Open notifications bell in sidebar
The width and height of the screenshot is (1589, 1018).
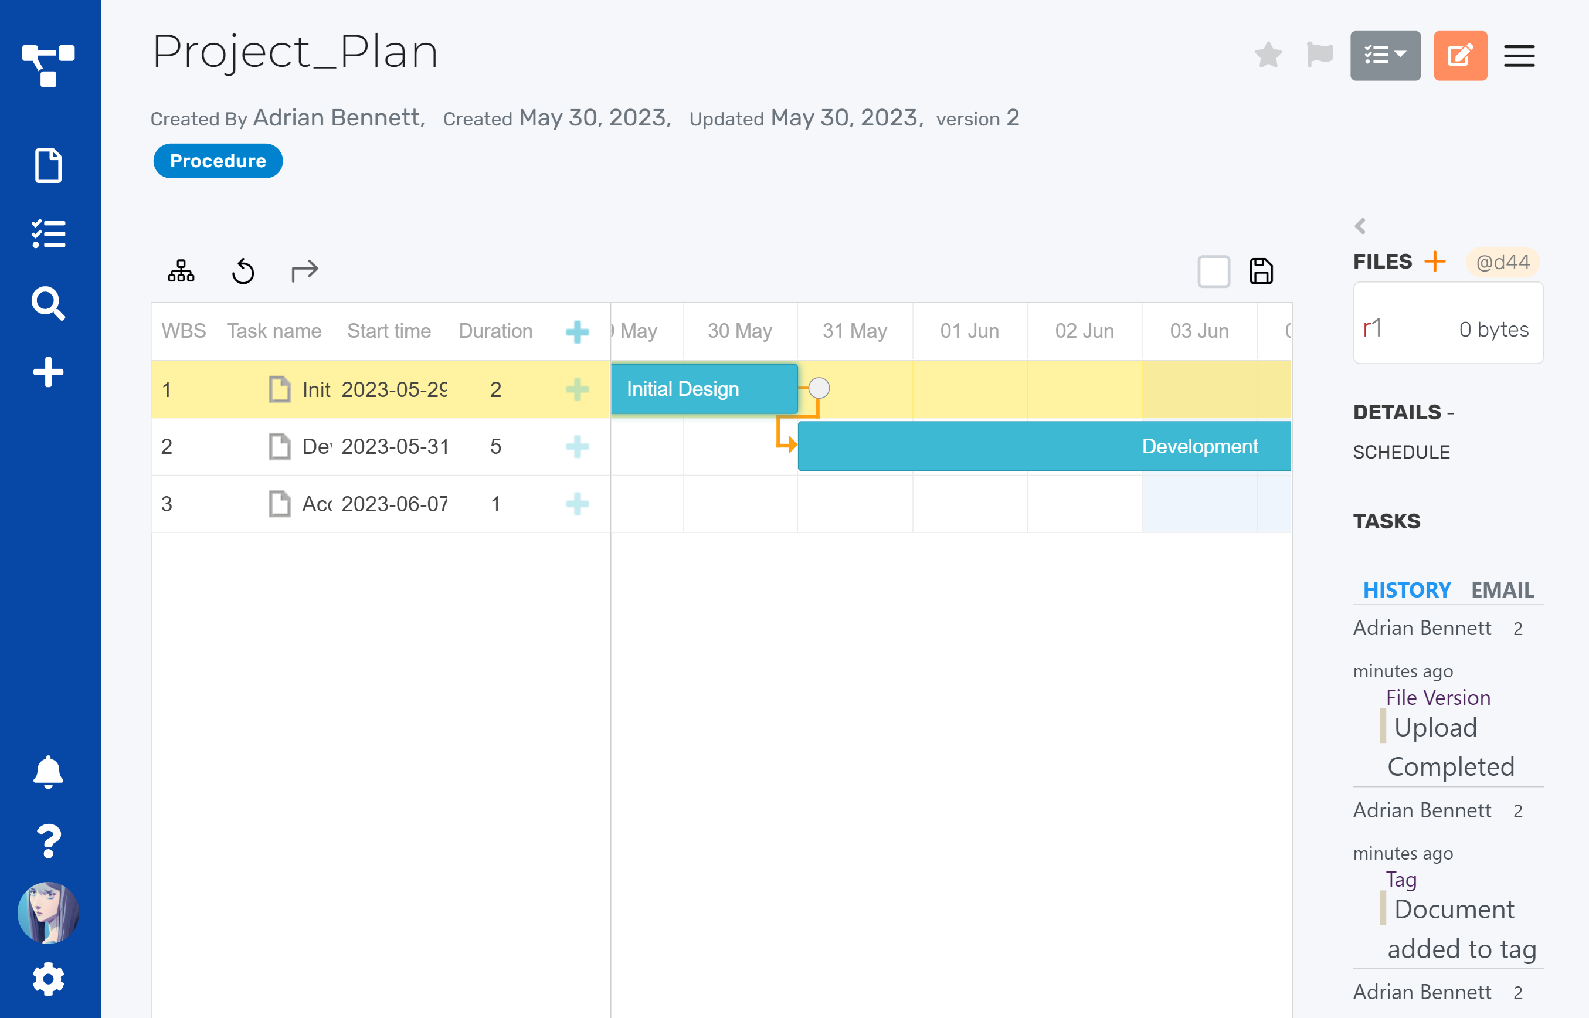[x=48, y=772]
